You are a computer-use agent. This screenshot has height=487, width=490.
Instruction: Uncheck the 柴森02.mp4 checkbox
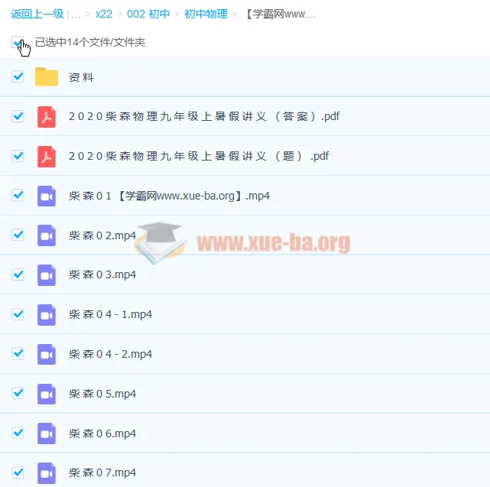(x=18, y=235)
